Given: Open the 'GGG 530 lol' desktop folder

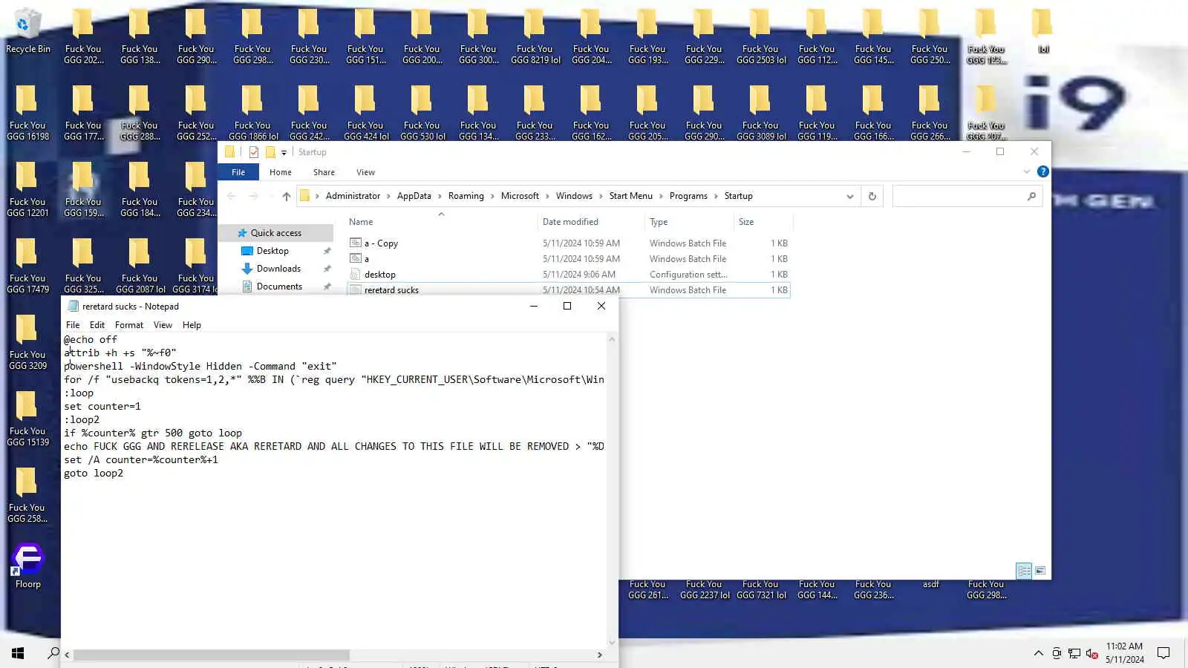Looking at the screenshot, I should tap(422, 113).
